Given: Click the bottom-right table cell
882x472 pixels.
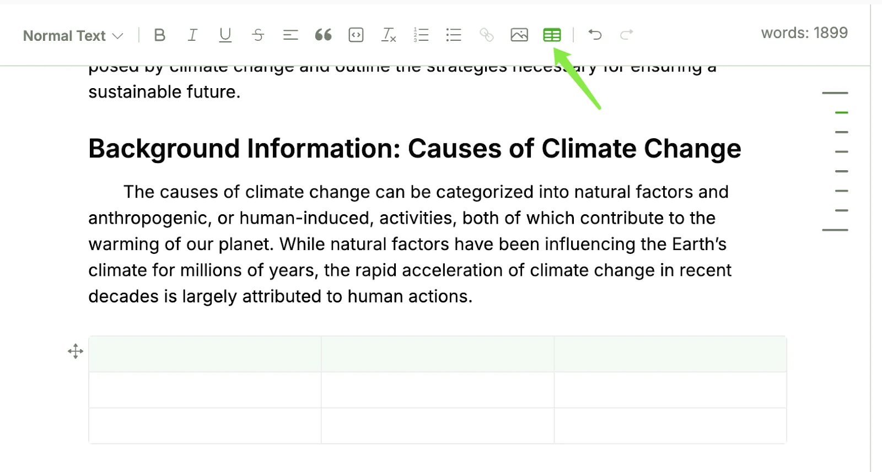Looking at the screenshot, I should 670,426.
